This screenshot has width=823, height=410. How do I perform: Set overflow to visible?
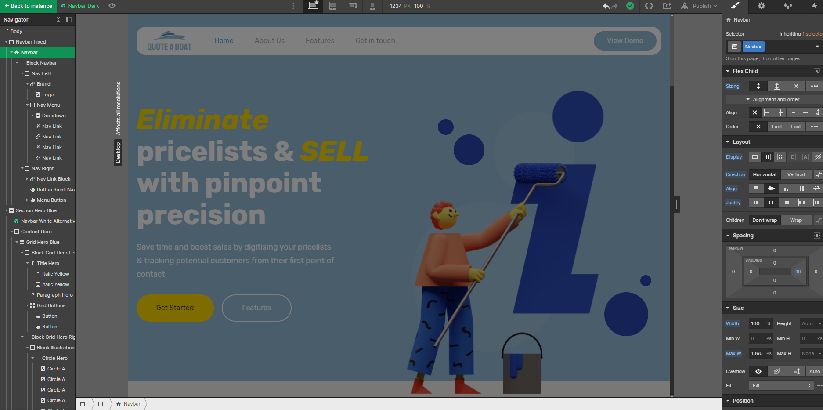[758, 371]
